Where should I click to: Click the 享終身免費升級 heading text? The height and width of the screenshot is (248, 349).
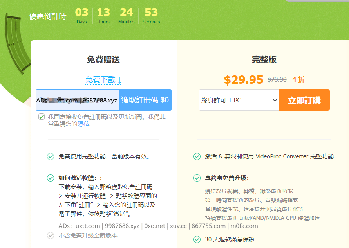[x=227, y=178]
